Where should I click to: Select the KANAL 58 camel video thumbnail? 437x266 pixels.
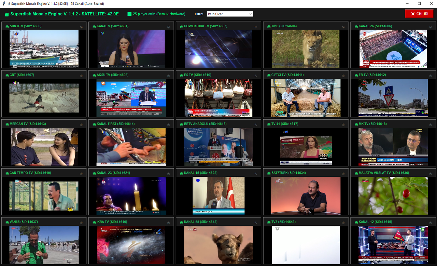218,245
